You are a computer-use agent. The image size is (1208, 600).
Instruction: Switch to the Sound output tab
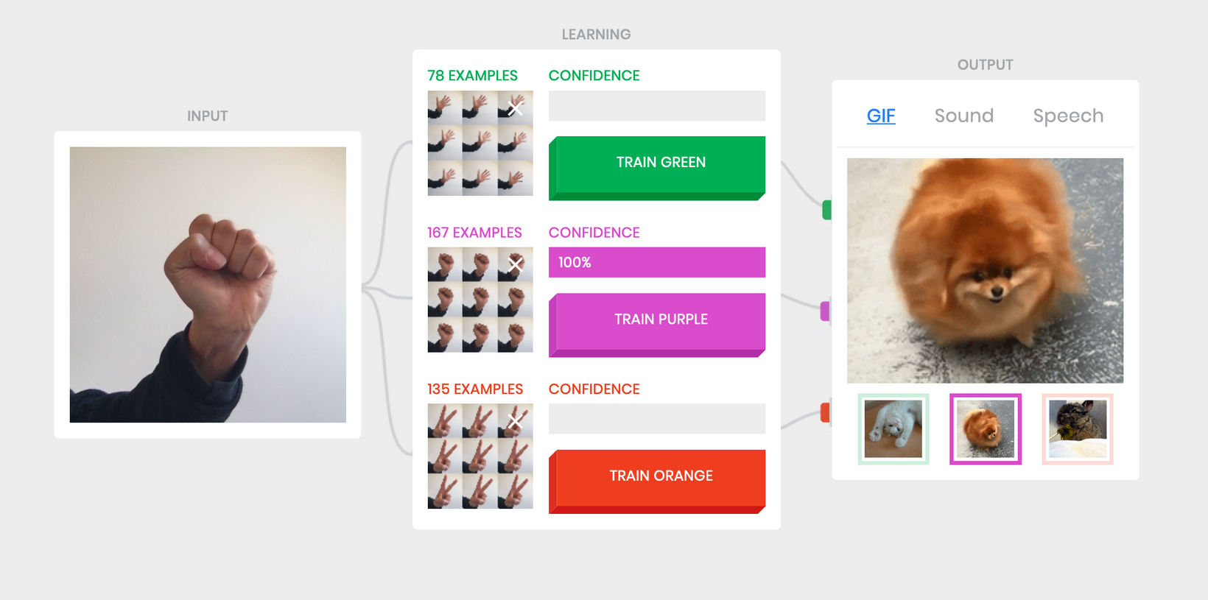point(963,116)
